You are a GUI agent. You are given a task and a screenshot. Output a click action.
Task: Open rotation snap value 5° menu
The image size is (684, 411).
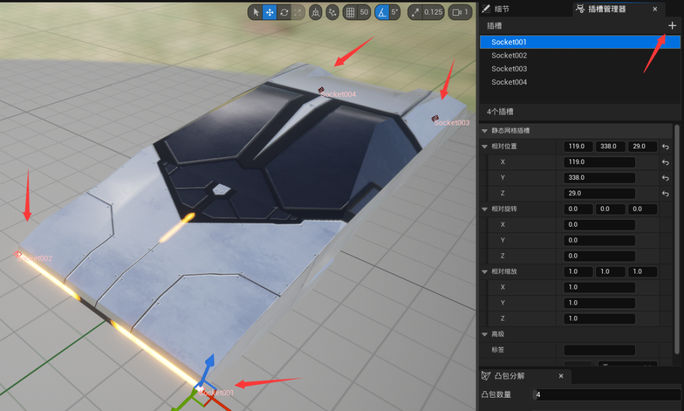[395, 12]
